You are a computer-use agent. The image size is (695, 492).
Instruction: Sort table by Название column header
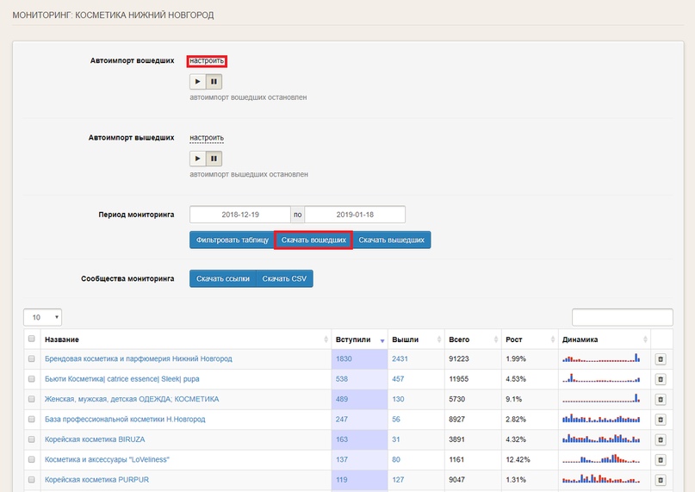pyautogui.click(x=181, y=339)
